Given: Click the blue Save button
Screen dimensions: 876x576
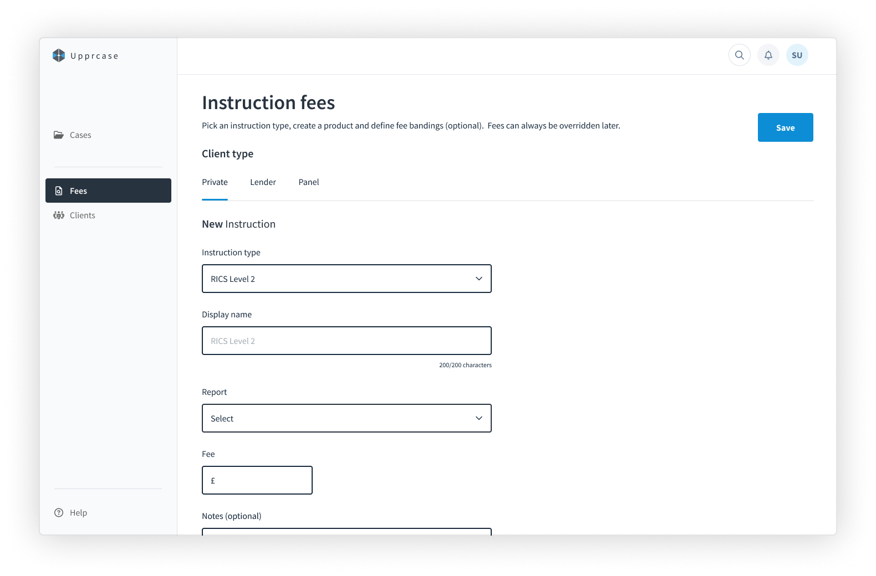Looking at the screenshot, I should (785, 127).
